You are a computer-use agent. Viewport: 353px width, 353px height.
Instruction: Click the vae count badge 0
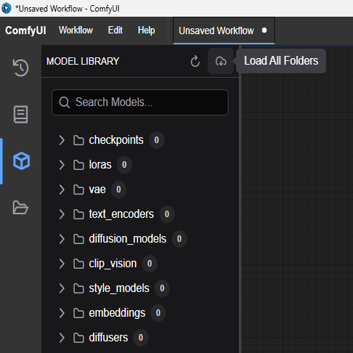click(x=118, y=190)
